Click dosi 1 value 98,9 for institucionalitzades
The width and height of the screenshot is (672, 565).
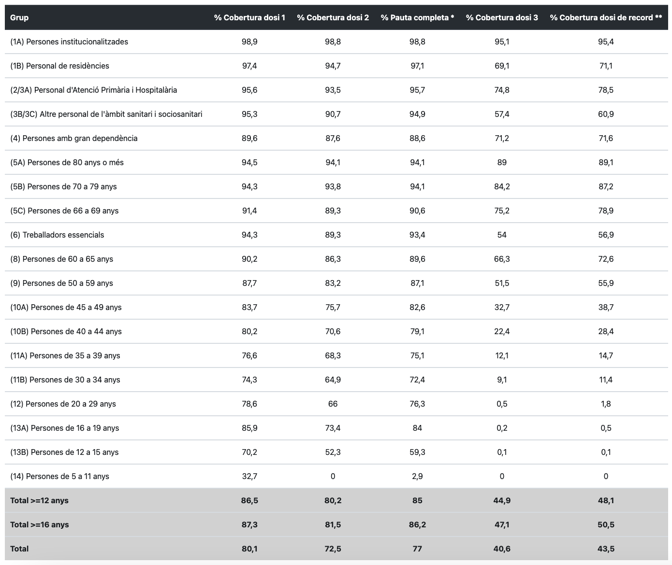pos(249,42)
